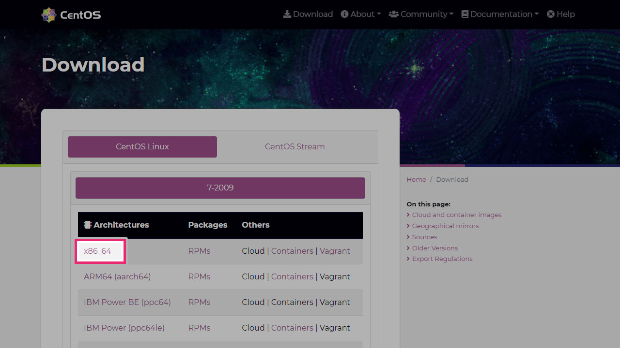Click the Download breadcrumb item
Viewport: 620px width, 348px height.
point(452,179)
